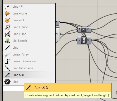Choose Line + Line entry
Screen dimensions: 117x101
point(29,13)
